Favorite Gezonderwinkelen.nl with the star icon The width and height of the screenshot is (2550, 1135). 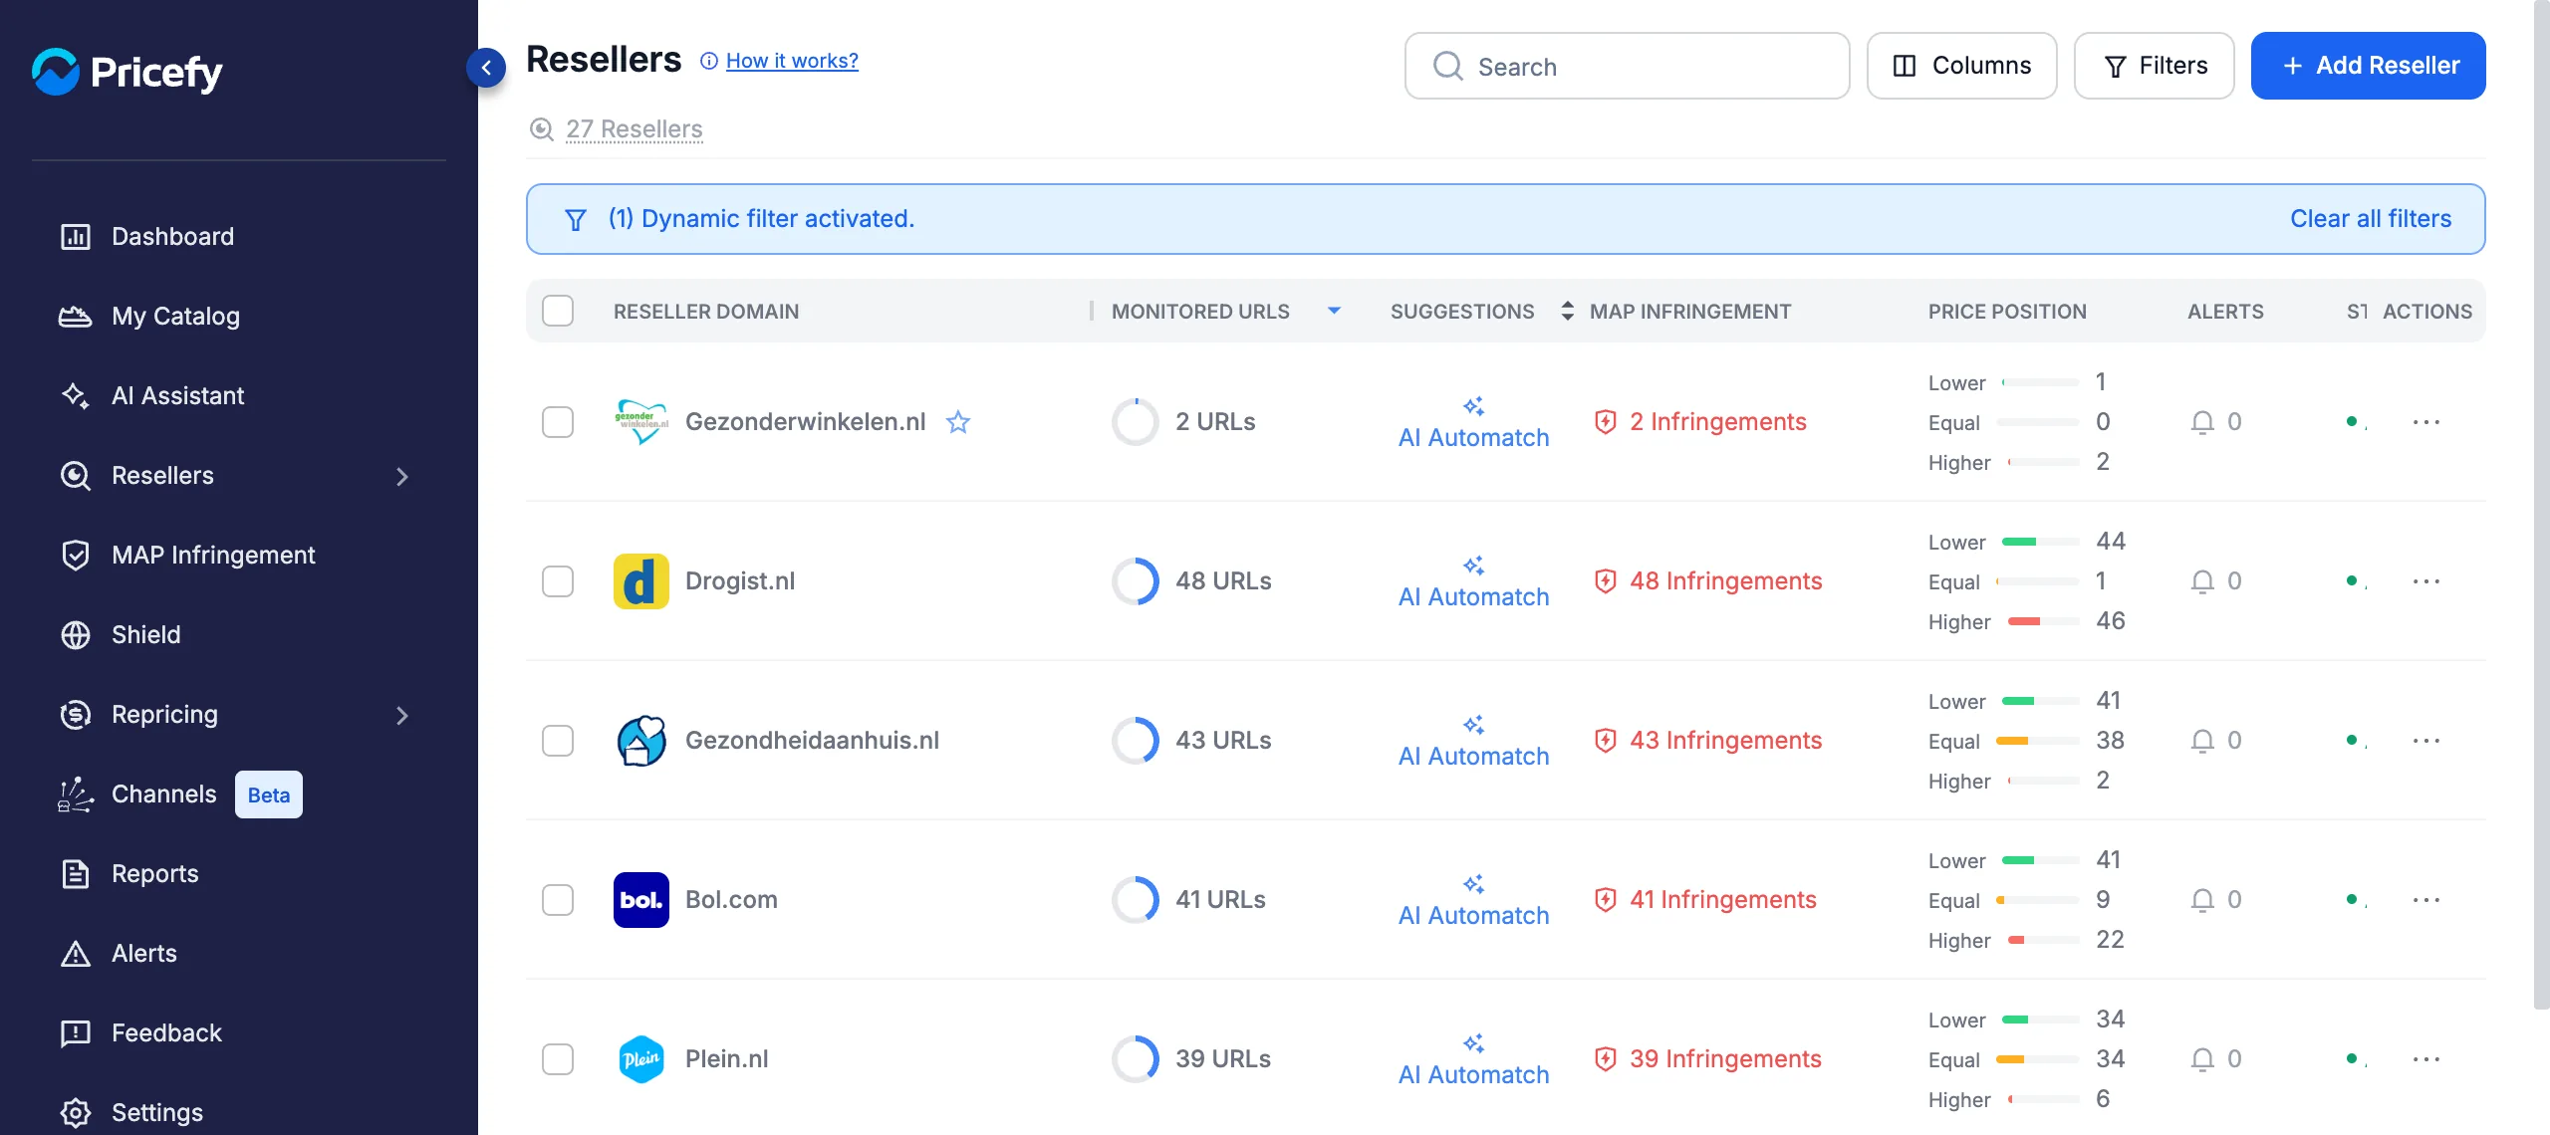coord(958,422)
